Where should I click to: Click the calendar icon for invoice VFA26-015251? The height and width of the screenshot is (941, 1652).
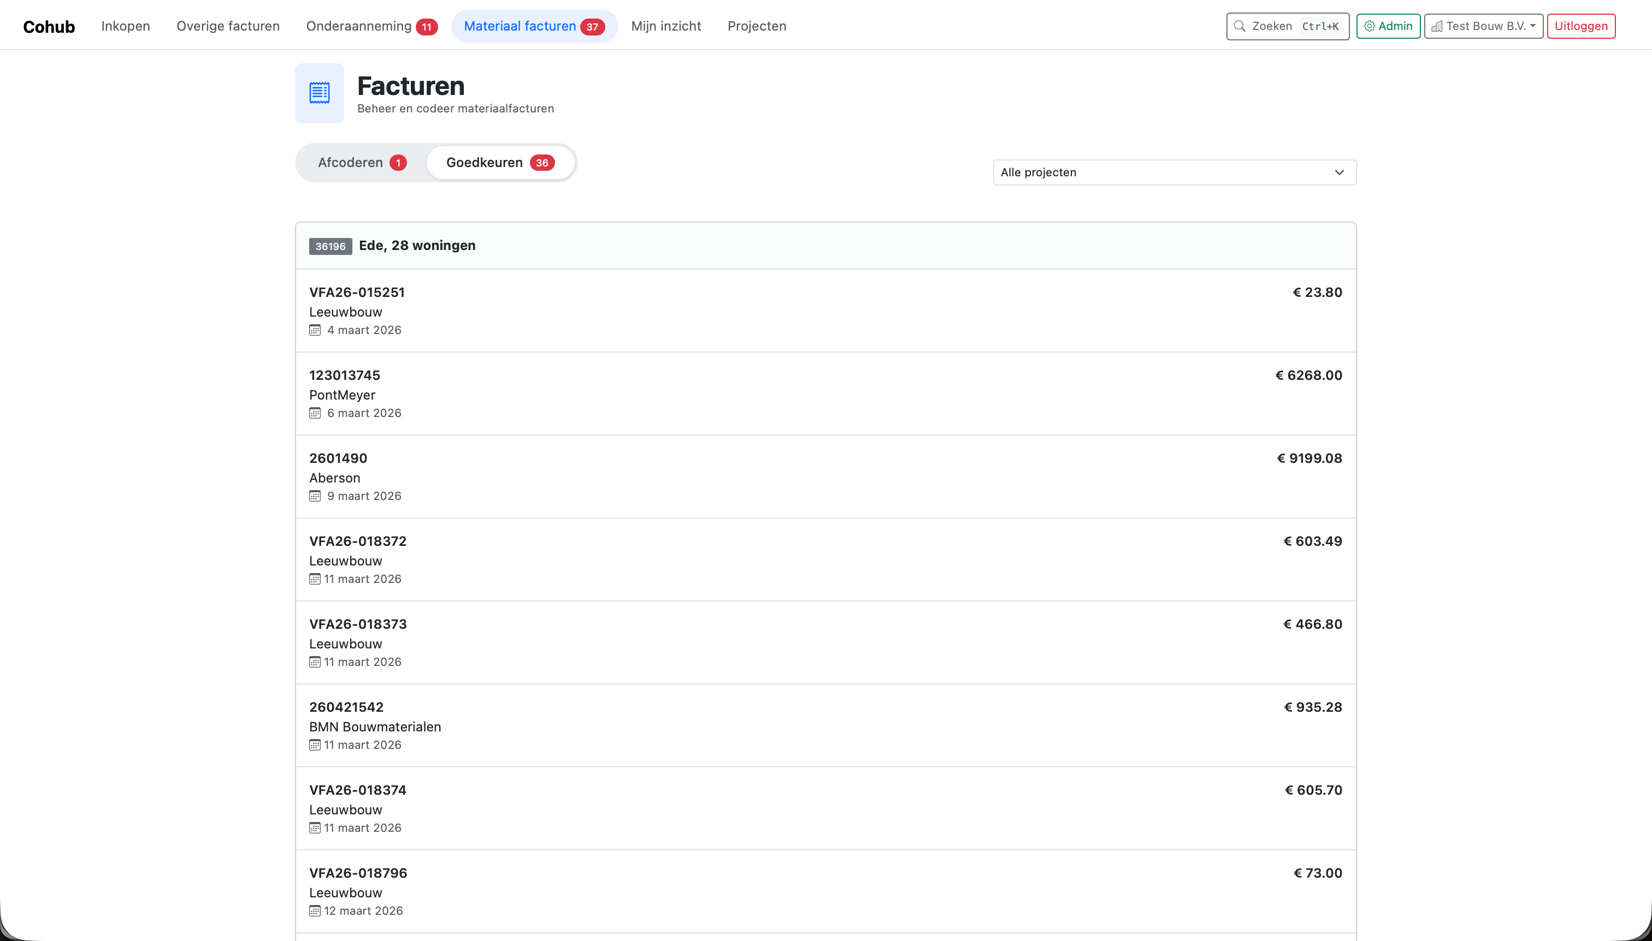tap(315, 330)
